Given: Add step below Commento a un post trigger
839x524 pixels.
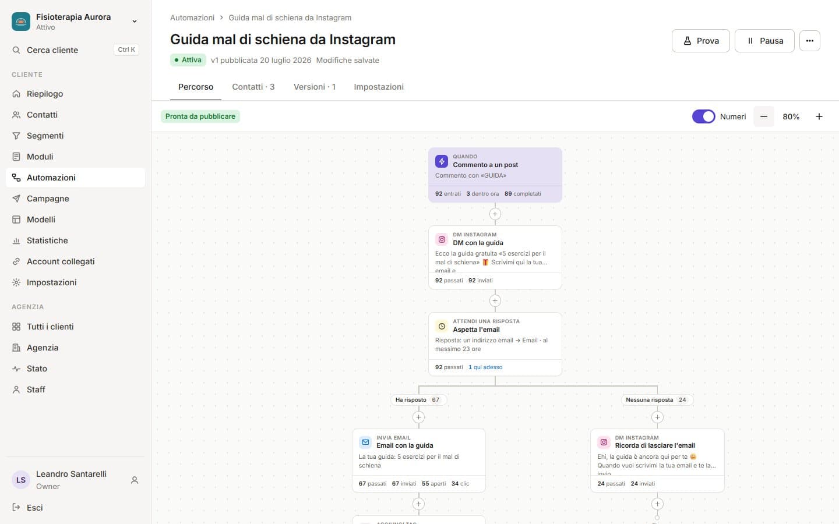Looking at the screenshot, I should (495, 214).
